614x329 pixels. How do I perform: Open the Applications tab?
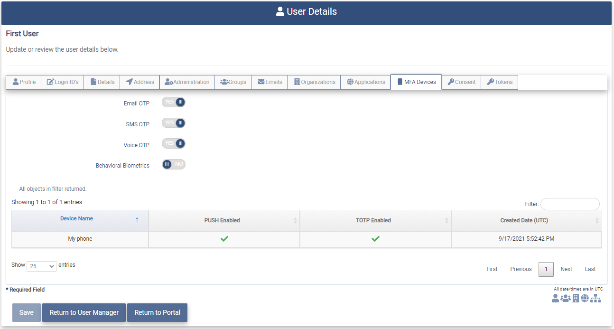click(365, 82)
